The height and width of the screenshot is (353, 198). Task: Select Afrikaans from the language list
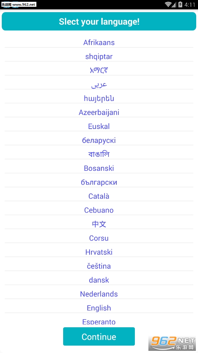point(99,42)
